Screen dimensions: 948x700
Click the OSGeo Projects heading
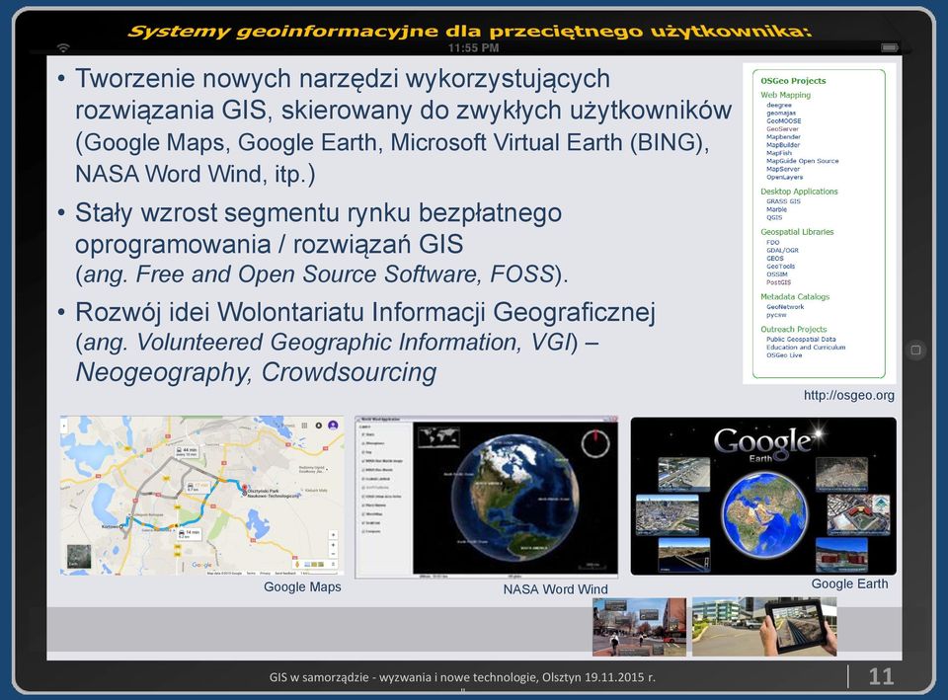coord(793,80)
